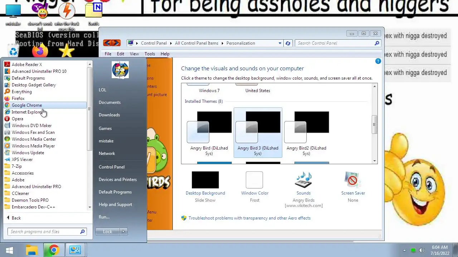
Task: Click the Window Color frost swatch
Action: point(254,180)
